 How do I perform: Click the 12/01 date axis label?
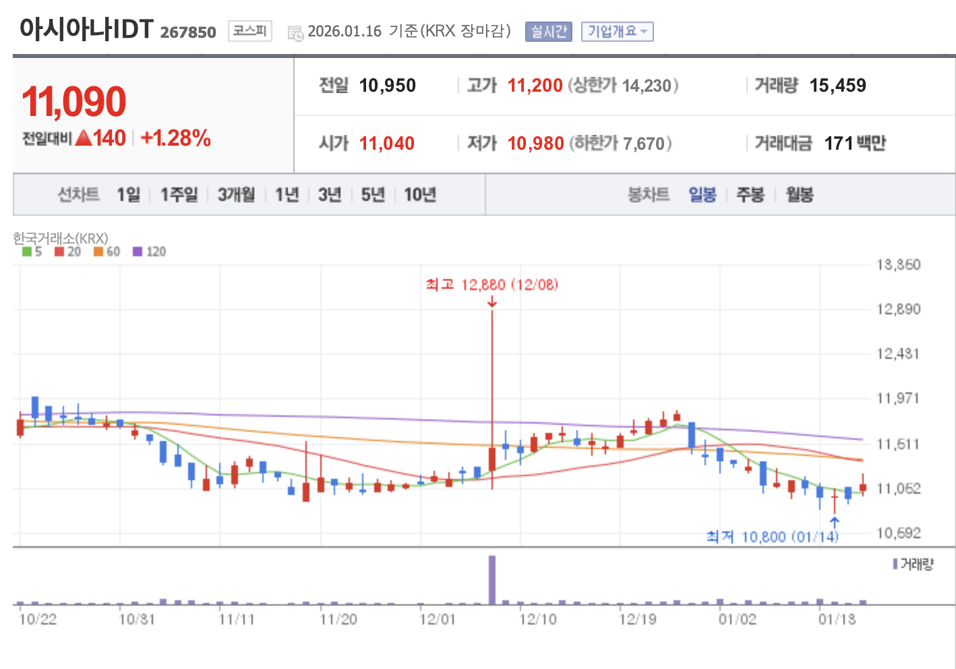tap(437, 619)
